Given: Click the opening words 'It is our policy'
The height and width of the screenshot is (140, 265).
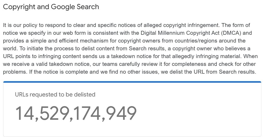Looking at the screenshot, I should pyautogui.click(x=20, y=25).
